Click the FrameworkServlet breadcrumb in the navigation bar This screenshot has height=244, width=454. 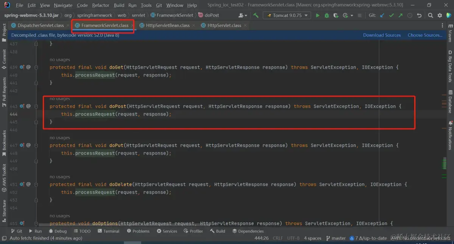172,15
